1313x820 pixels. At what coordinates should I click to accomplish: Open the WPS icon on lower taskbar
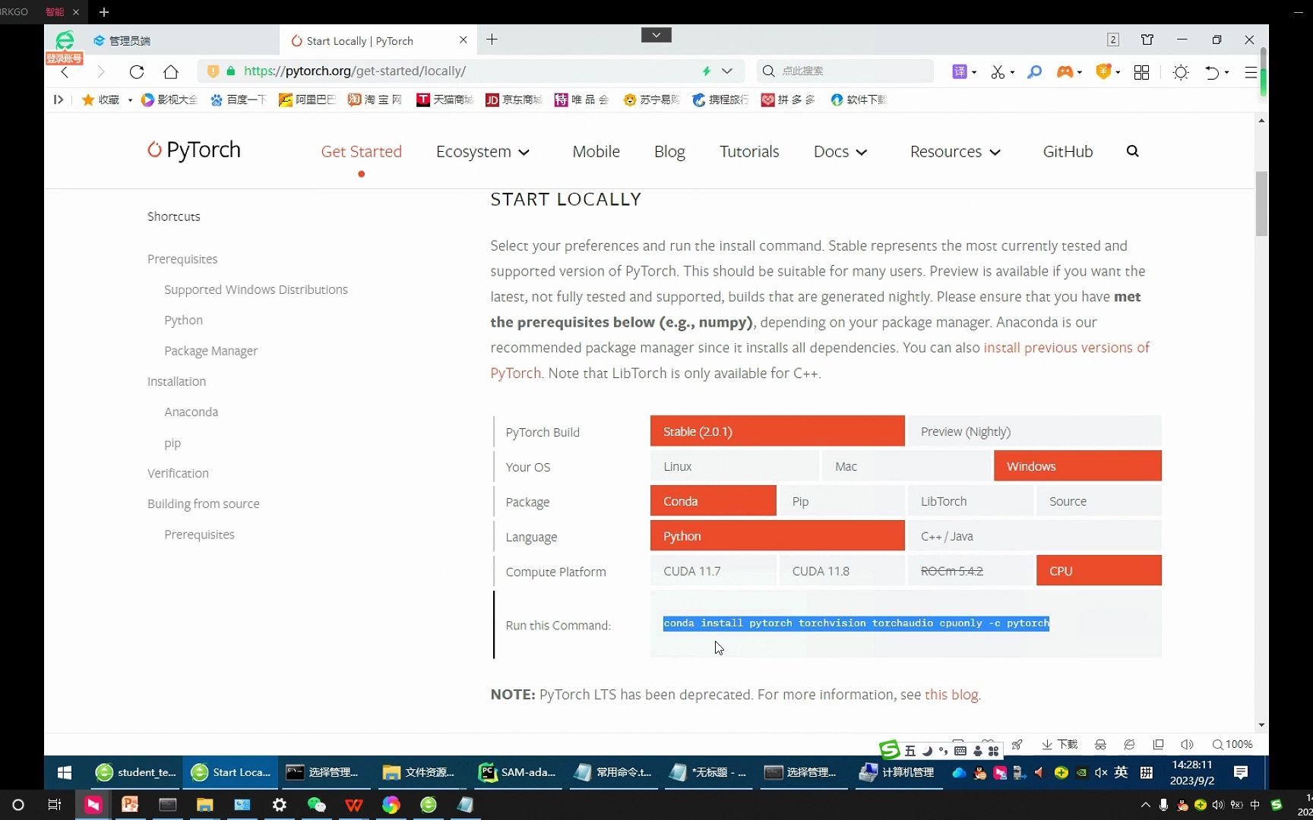[354, 805]
